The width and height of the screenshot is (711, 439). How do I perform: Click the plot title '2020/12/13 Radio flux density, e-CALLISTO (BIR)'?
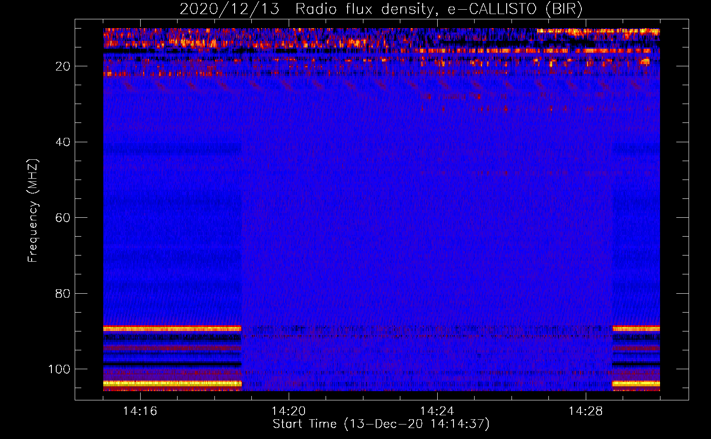pyautogui.click(x=381, y=9)
